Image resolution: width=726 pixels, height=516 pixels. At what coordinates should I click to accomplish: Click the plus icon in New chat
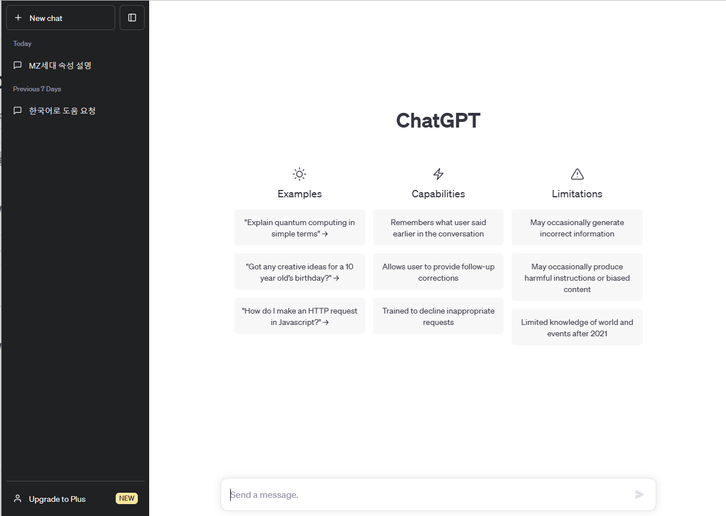tap(18, 18)
